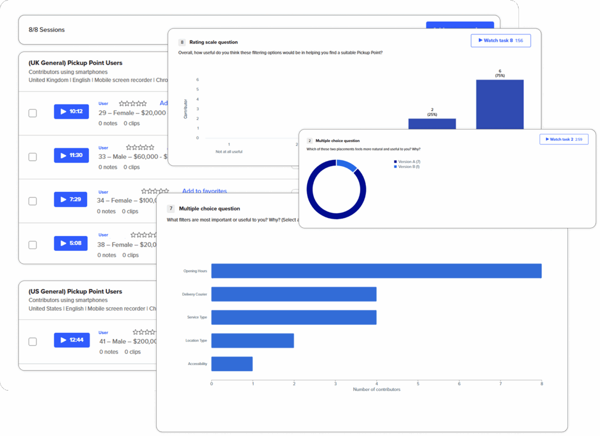
Task: Rate the 29 Female session stars
Action: pos(132,103)
